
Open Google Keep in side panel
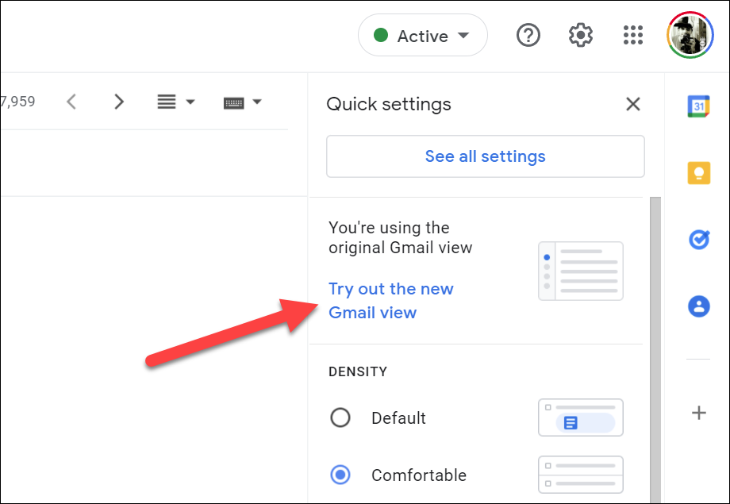698,173
